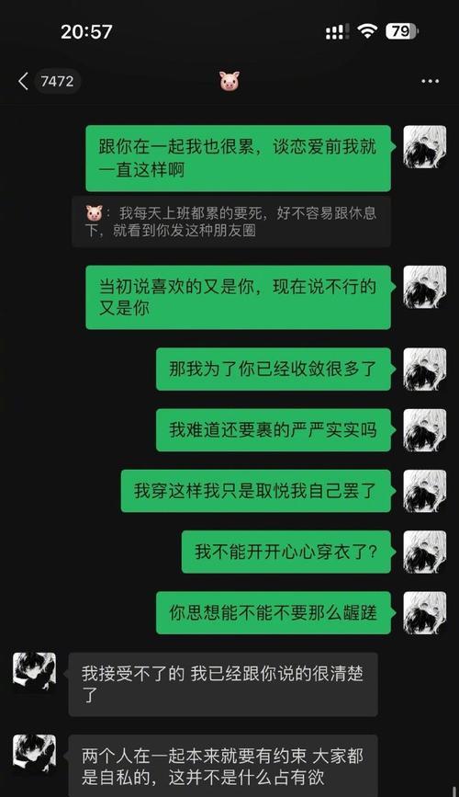The height and width of the screenshot is (797, 459).
Task: Tap avatar beside 我难道还要裹的严严实实吗
Action: pyautogui.click(x=424, y=430)
